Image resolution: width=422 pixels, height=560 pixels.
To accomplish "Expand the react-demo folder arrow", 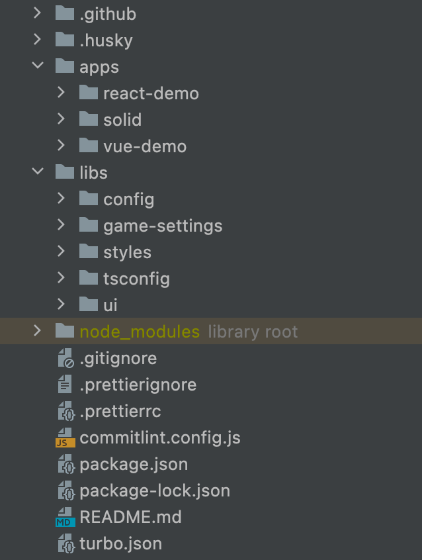I will [62, 93].
